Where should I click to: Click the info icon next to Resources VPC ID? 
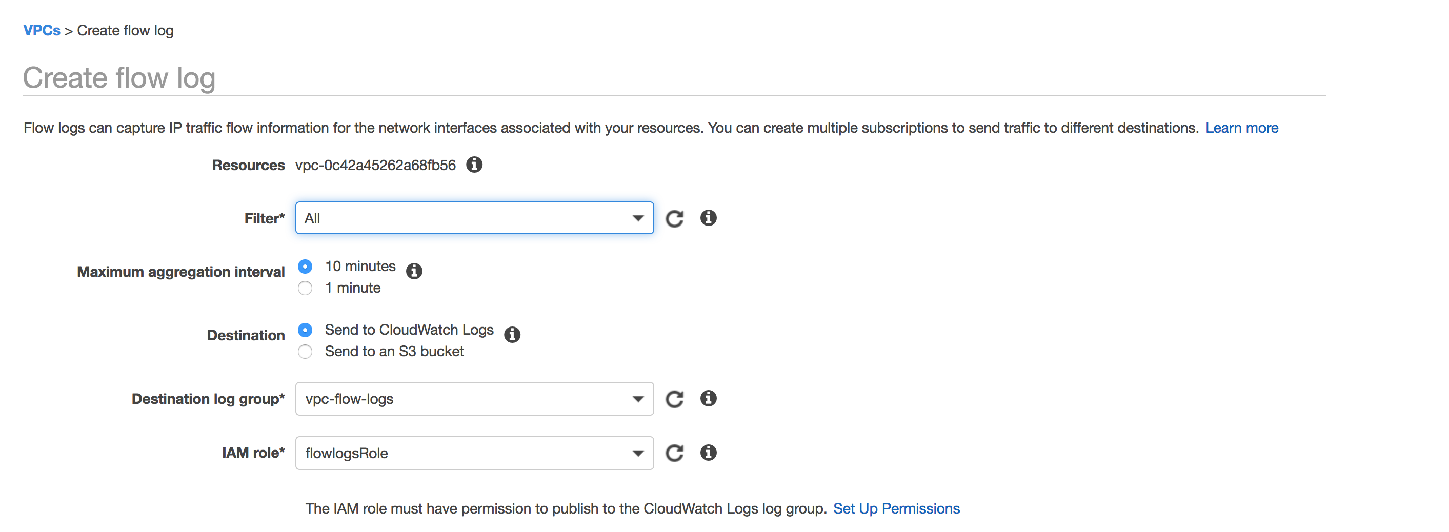point(474,165)
